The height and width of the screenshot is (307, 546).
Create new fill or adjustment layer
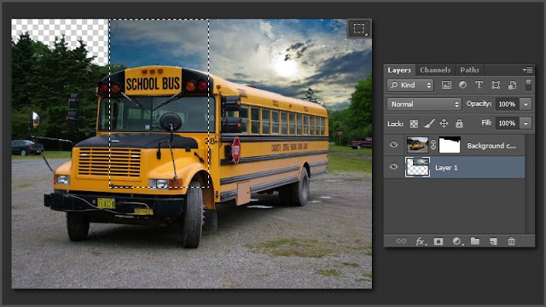point(457,241)
